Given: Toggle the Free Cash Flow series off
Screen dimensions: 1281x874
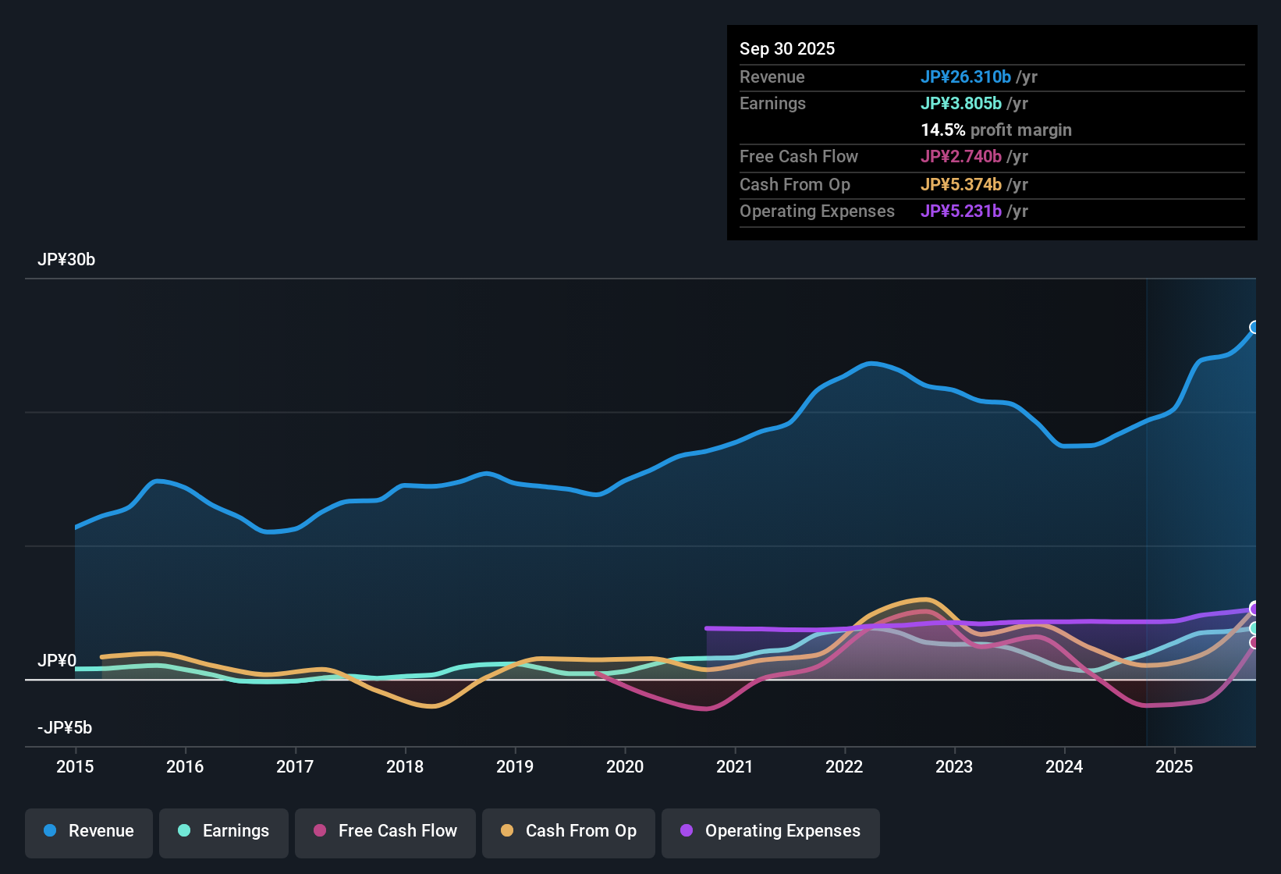Looking at the screenshot, I should pos(385,831).
